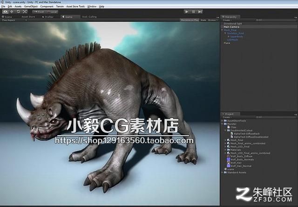Open the File menu

[x=3, y=7]
